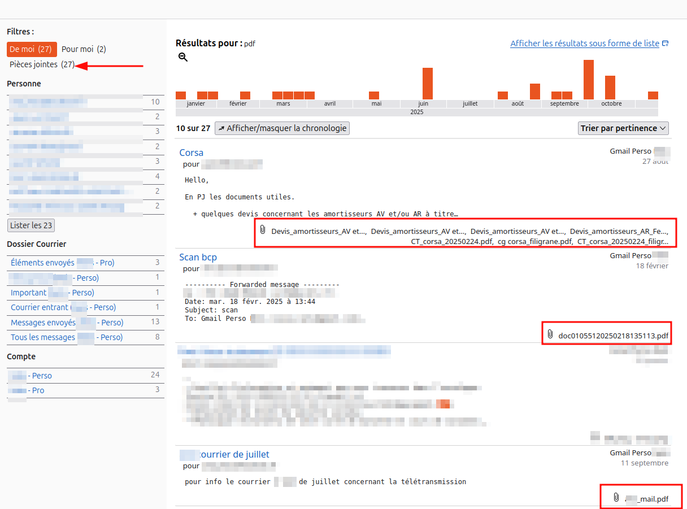Viewport: 687px width, 509px height.
Task: Click the '18 février' date on Scan bcp
Action: [x=652, y=266]
